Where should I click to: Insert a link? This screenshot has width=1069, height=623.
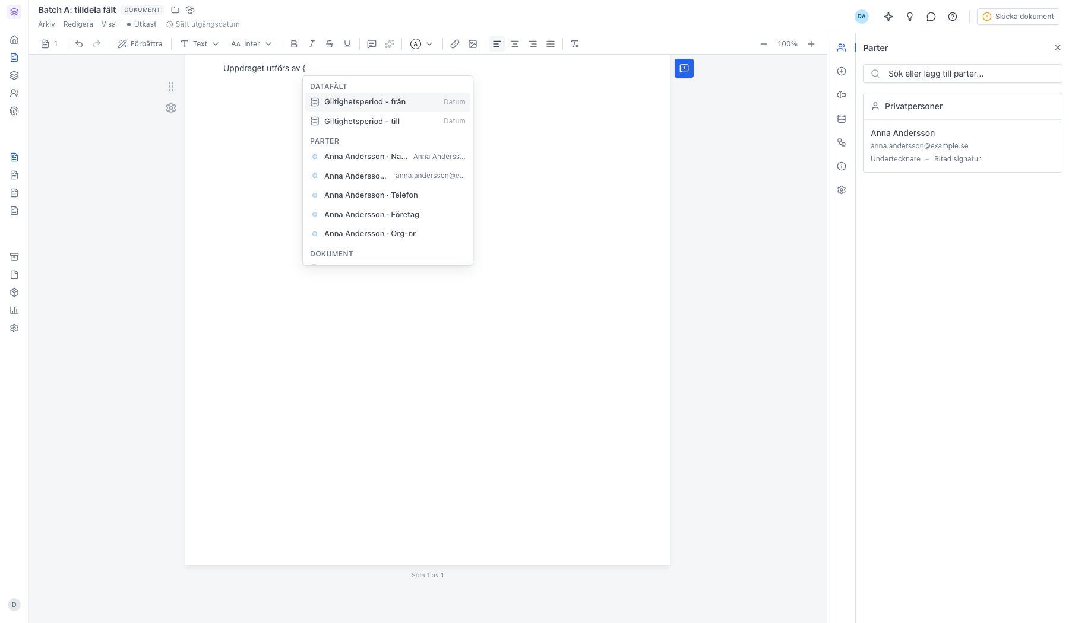tap(455, 44)
